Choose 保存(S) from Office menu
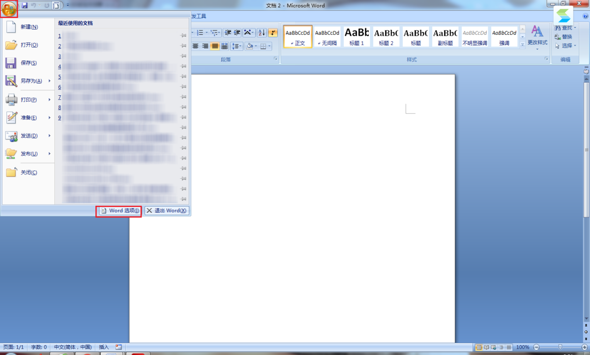This screenshot has height=355, width=590. tap(29, 63)
